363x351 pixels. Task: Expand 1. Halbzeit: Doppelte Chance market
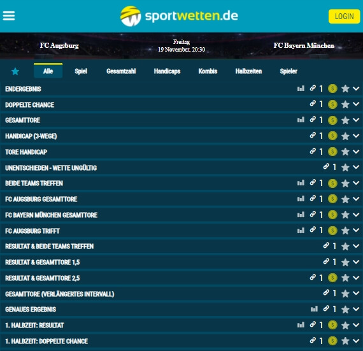click(356, 341)
